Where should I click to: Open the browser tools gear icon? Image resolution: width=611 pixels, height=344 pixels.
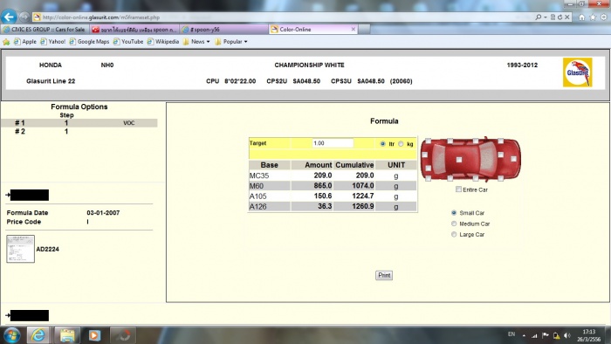pos(604,17)
